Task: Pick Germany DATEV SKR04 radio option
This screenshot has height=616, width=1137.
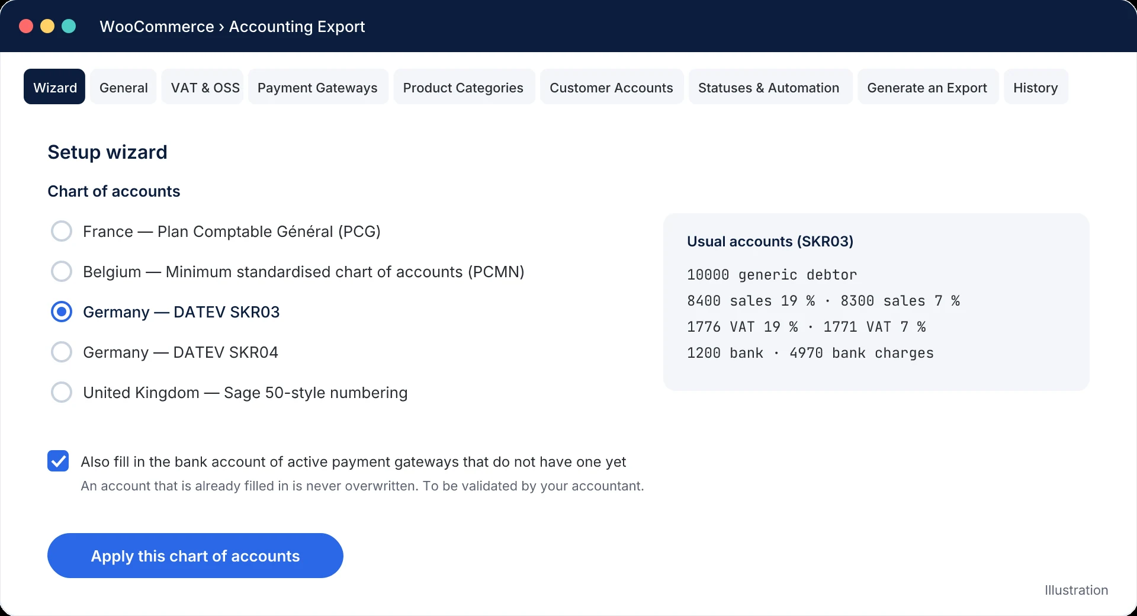Action: coord(62,352)
